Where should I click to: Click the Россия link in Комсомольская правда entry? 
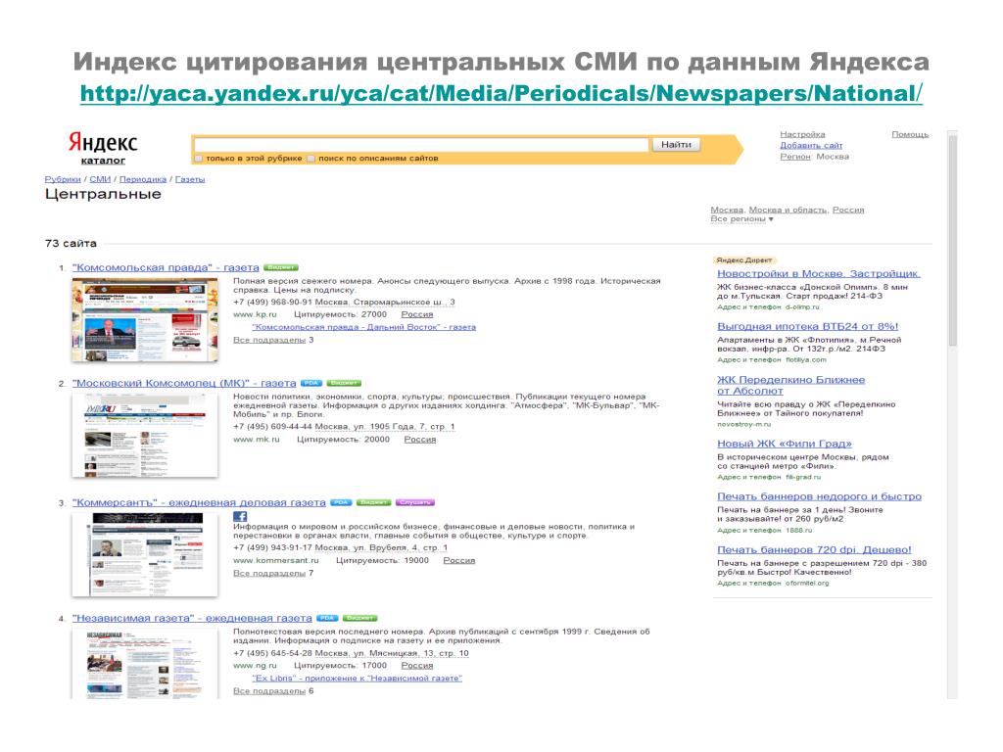[417, 314]
